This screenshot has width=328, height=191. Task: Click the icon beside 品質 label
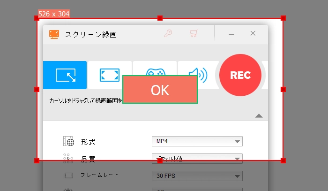tap(68, 159)
